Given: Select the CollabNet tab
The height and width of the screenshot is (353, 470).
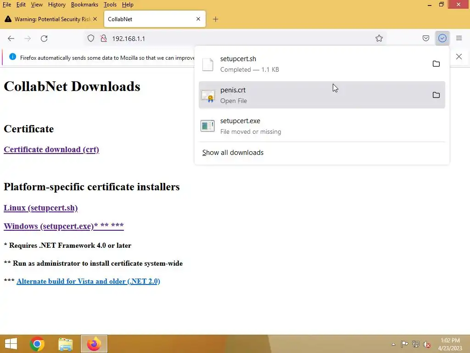Looking at the screenshot, I should pyautogui.click(x=155, y=19).
